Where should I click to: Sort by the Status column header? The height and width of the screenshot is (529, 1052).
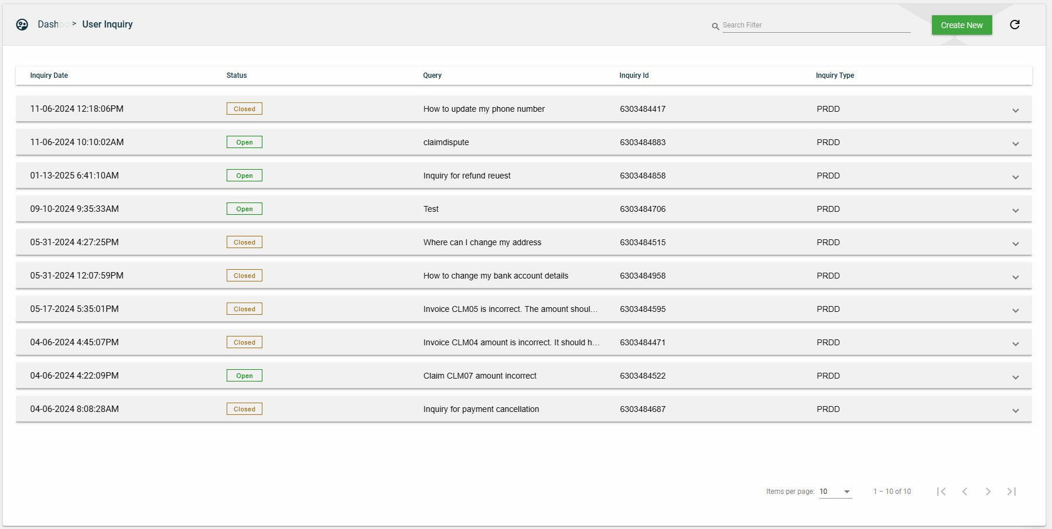pos(237,75)
